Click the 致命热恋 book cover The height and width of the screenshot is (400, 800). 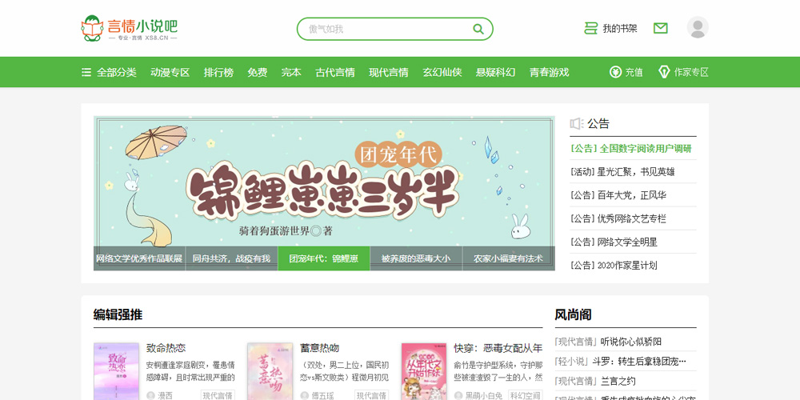point(116,371)
